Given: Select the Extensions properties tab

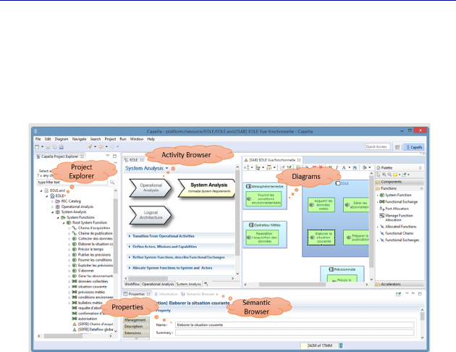Looking at the screenshot, I should click(x=136, y=332).
